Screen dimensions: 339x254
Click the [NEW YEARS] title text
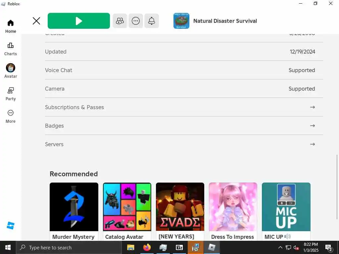[176, 237]
